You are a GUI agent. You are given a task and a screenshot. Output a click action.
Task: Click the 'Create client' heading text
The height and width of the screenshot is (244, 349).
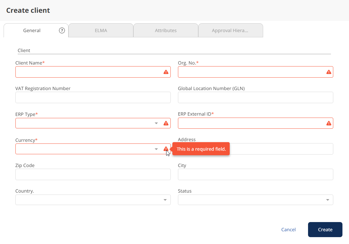(28, 10)
